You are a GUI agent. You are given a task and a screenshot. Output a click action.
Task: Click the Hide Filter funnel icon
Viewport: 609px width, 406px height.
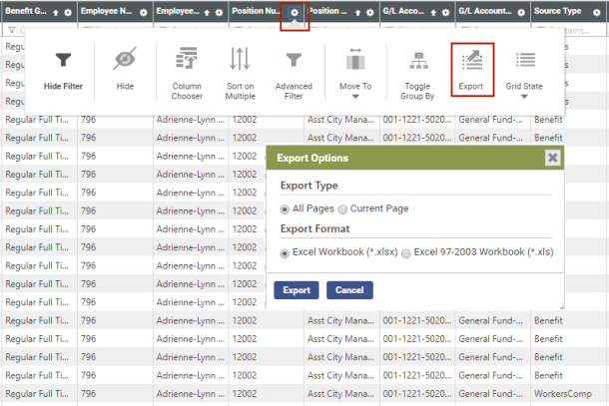[x=63, y=62]
